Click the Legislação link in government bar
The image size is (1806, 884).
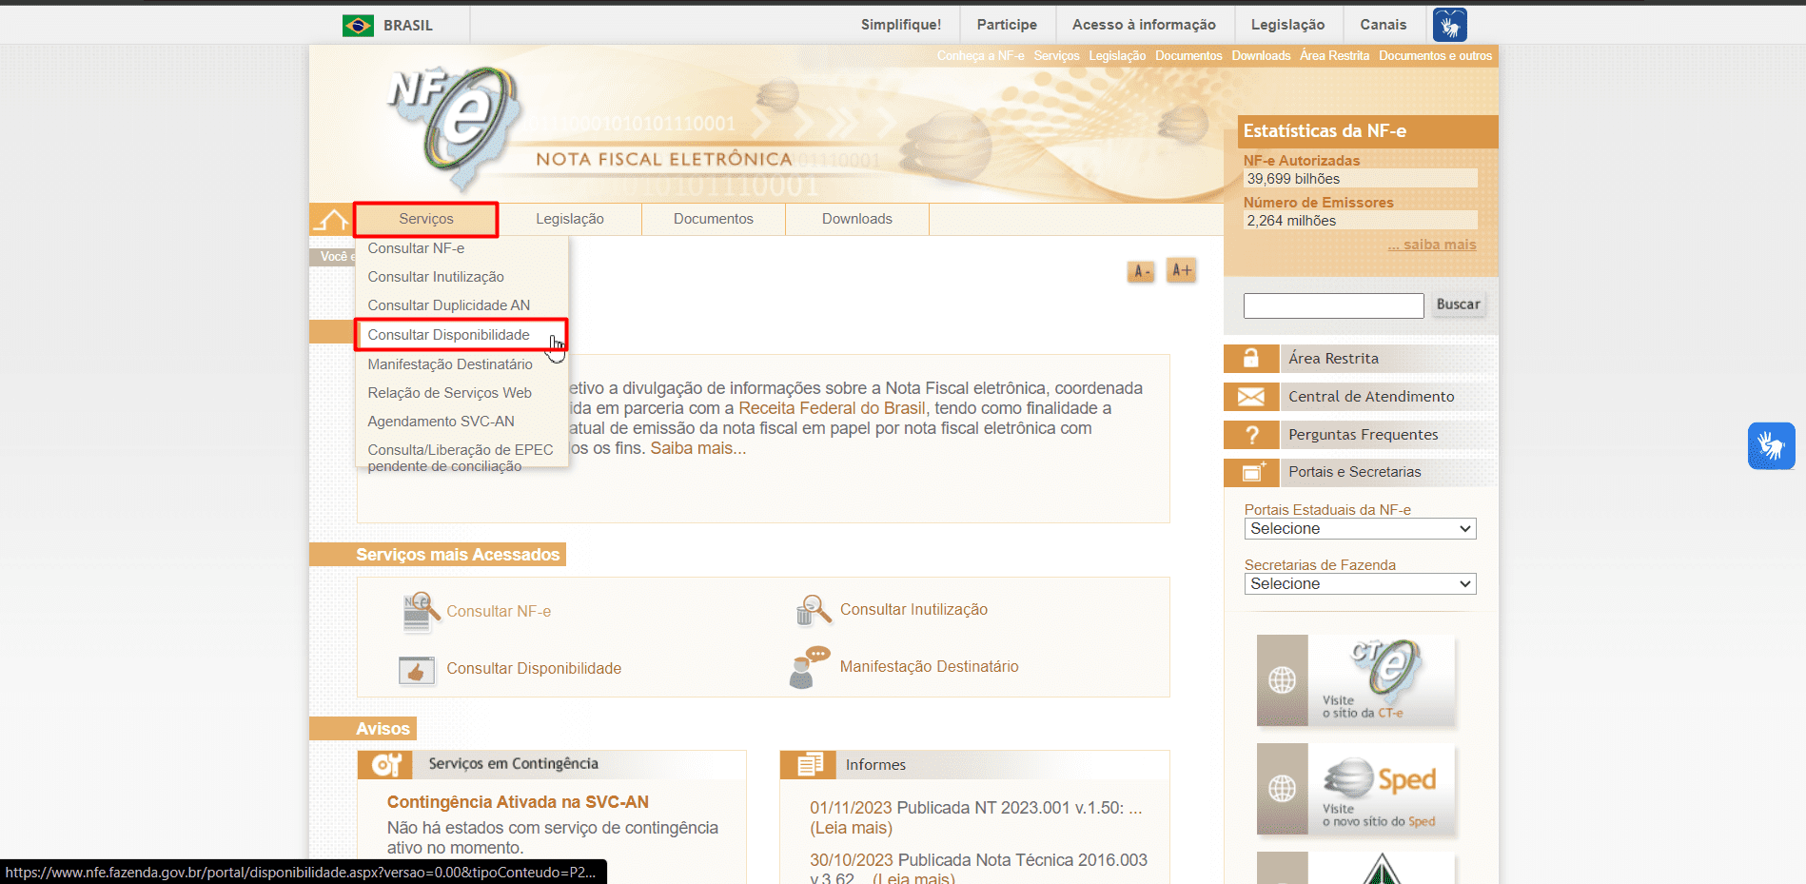point(1287,25)
